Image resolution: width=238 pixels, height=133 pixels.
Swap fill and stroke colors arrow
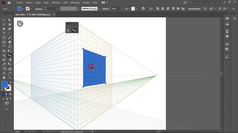(10, 82)
